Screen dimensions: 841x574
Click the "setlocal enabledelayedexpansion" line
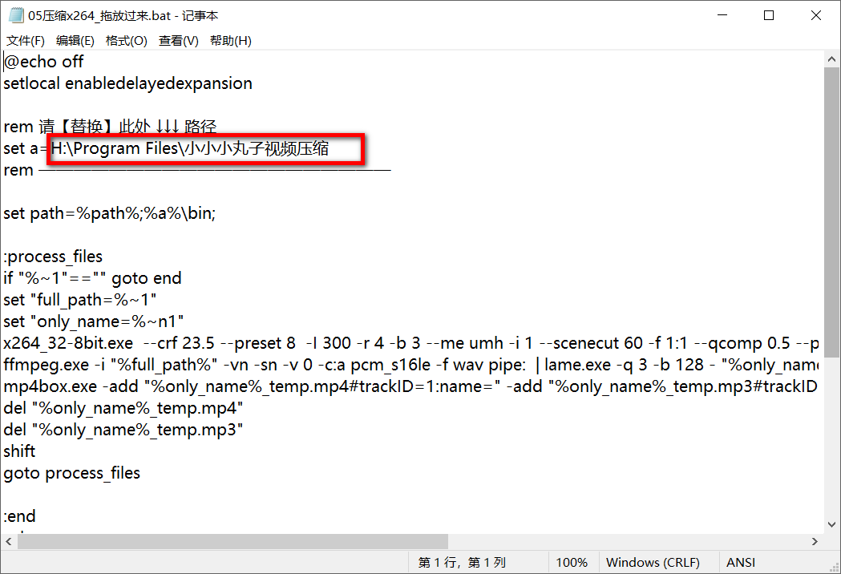click(x=128, y=83)
